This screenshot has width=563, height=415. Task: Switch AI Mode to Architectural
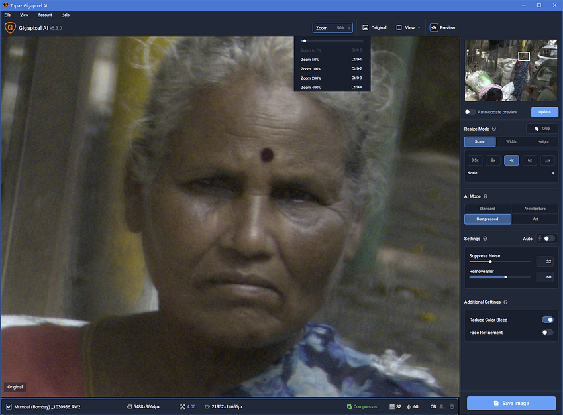click(535, 209)
